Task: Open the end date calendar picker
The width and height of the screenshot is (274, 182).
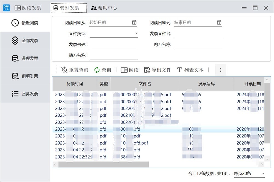Action: (x=219, y=23)
